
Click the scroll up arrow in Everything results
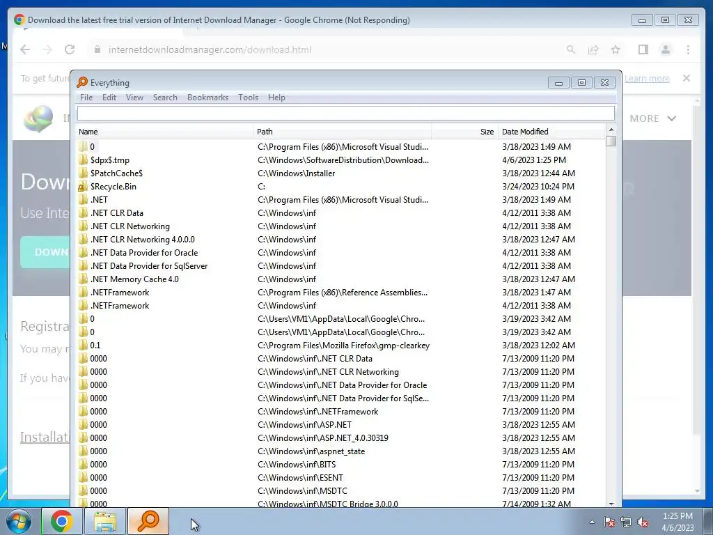coord(611,130)
